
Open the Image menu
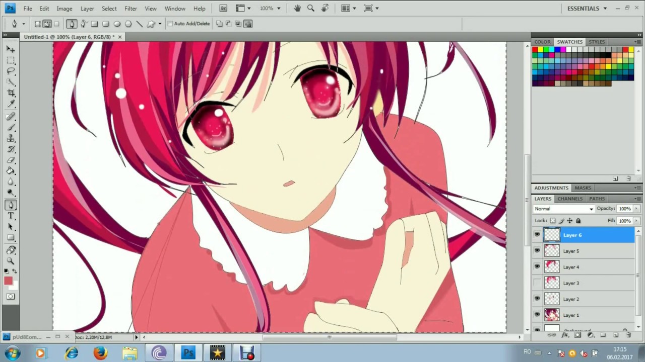coord(64,9)
